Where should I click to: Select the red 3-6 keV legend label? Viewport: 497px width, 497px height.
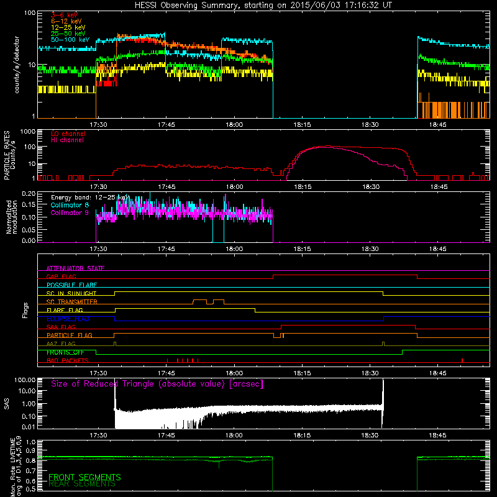pyautogui.click(x=65, y=15)
